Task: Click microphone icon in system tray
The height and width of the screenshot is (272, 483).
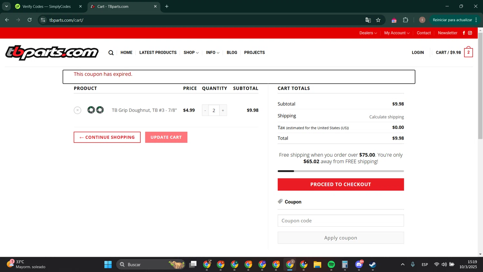Action: click(413, 264)
